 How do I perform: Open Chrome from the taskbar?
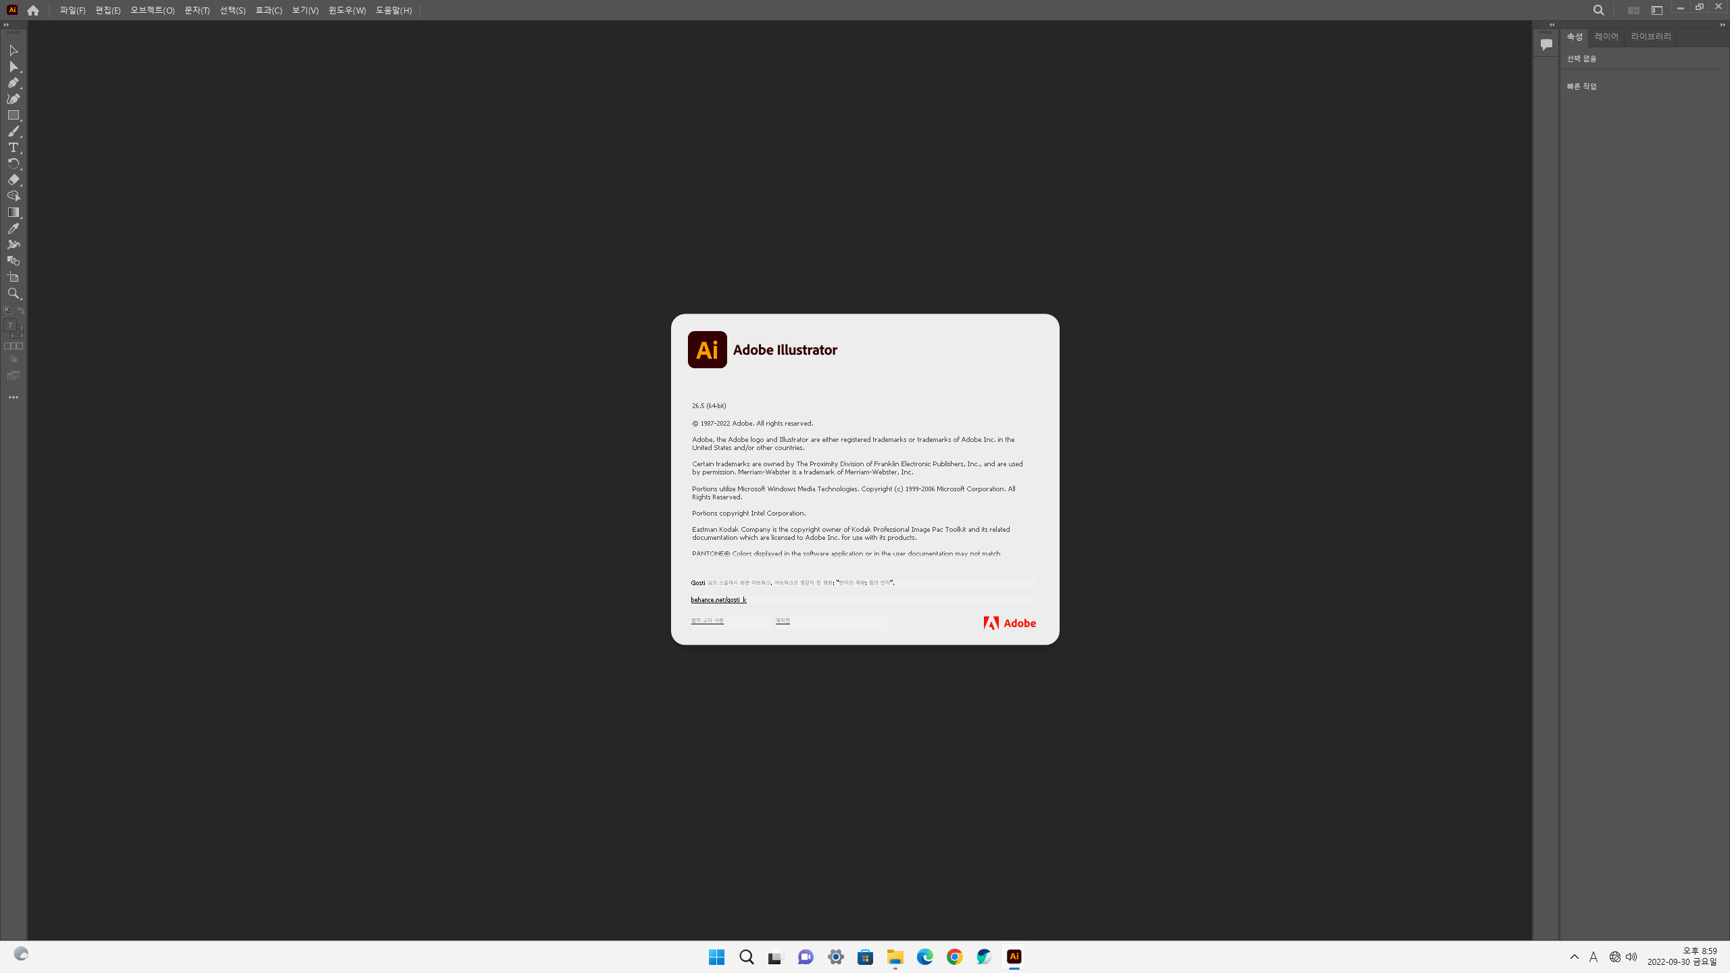click(x=954, y=957)
